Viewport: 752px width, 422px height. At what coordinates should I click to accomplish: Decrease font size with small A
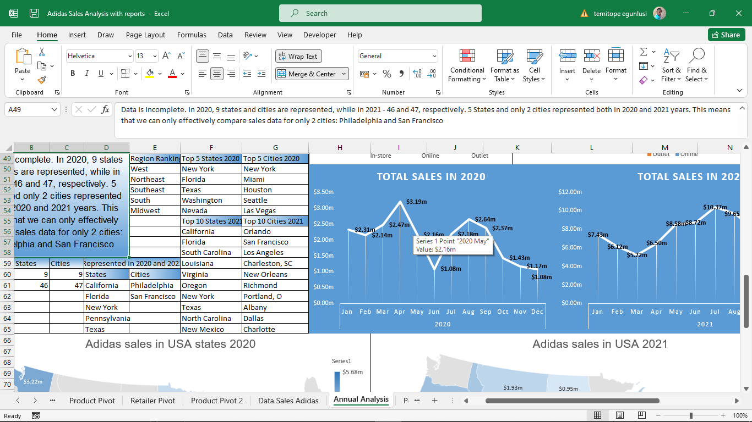181,56
